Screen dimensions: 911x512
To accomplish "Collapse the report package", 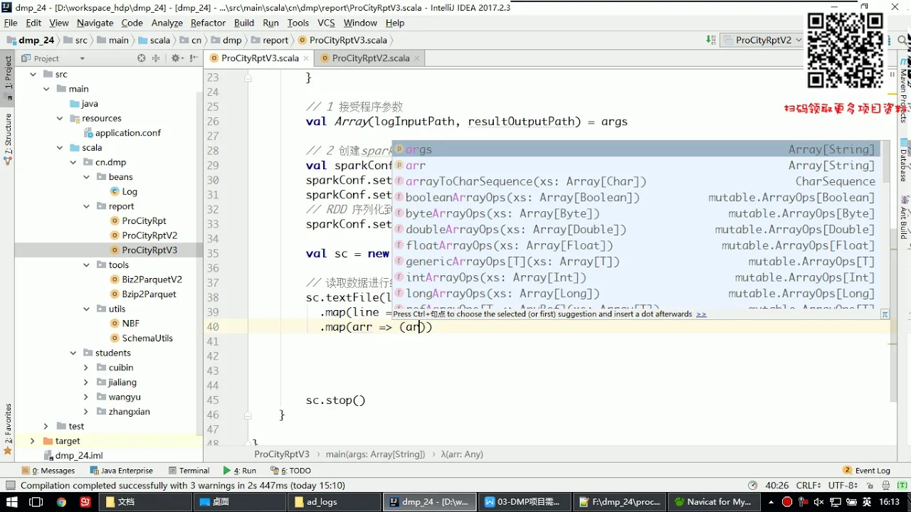I will pos(86,206).
